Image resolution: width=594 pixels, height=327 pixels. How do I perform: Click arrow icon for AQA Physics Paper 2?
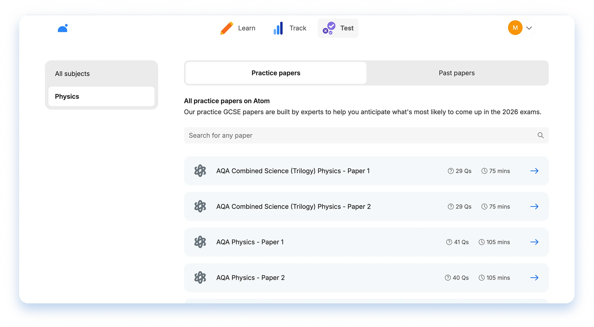[534, 278]
